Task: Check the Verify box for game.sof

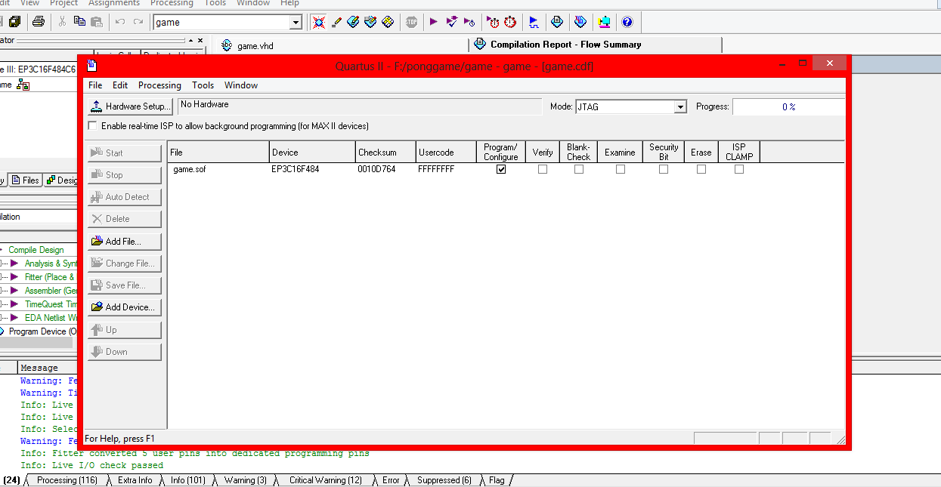Action: tap(543, 169)
